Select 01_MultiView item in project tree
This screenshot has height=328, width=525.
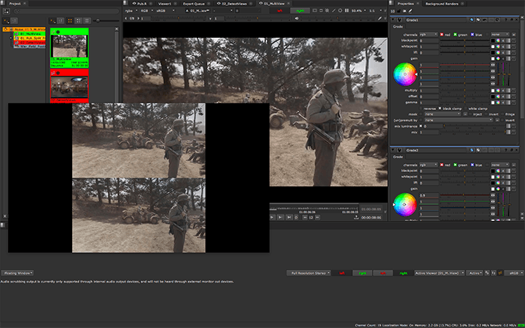tap(30, 34)
